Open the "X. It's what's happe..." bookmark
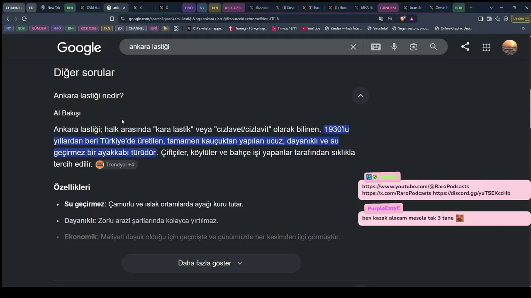Viewport: 531px width, 298px height. click(x=205, y=28)
